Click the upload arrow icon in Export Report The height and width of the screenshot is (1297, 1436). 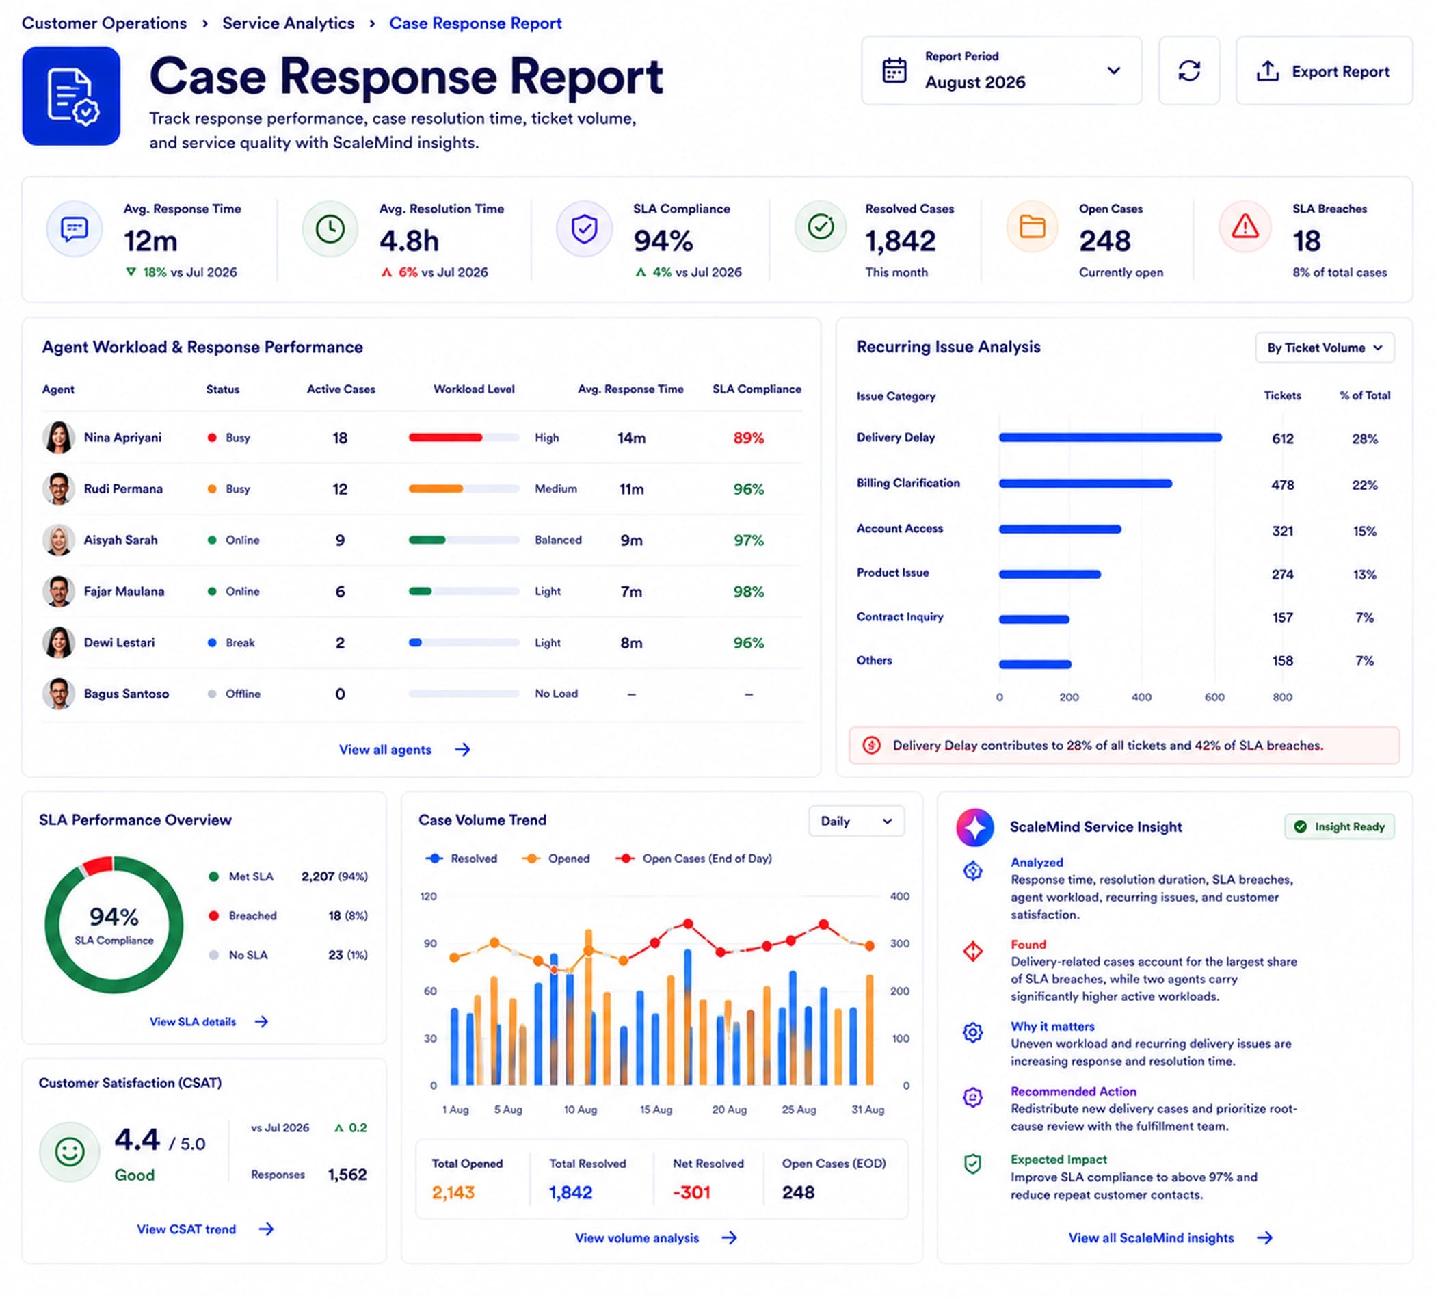1267,70
